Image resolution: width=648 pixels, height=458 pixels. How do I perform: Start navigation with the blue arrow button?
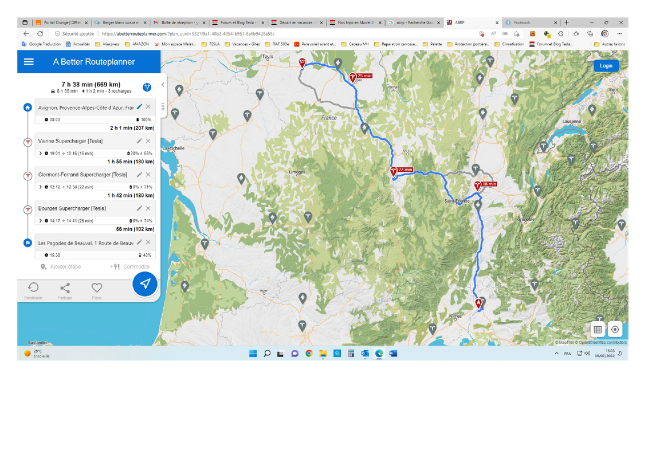click(144, 284)
